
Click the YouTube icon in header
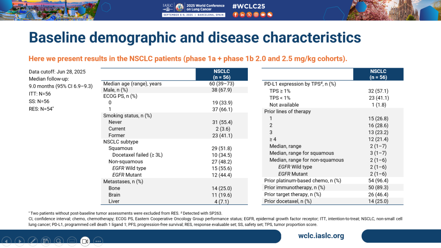click(x=263, y=15)
